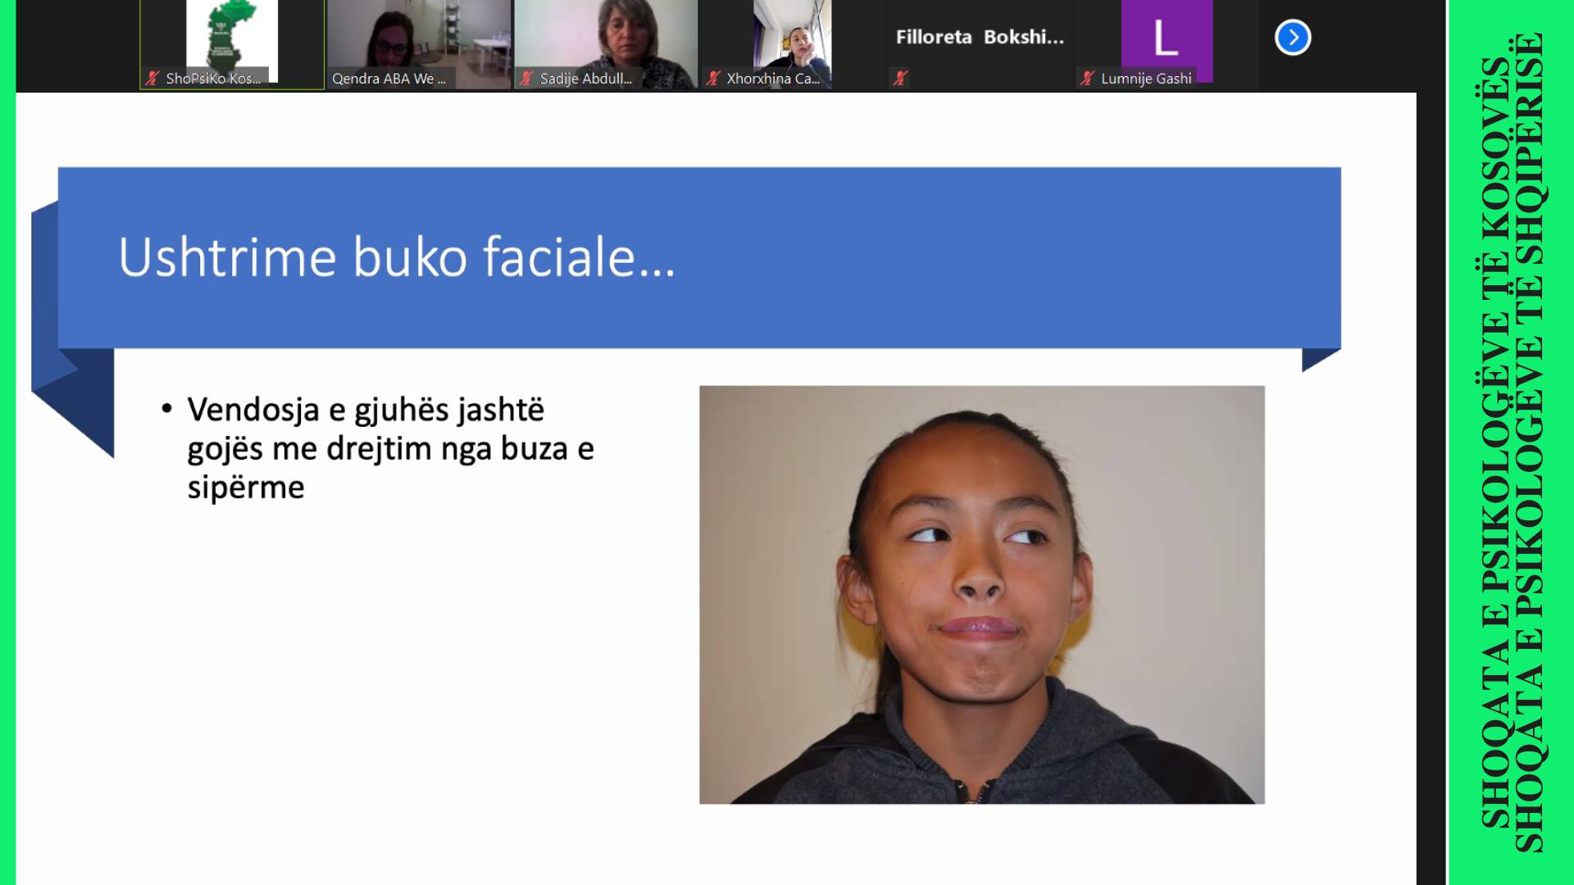The width and height of the screenshot is (1574, 885).
Task: Click the muted mic icon beside Xhorxhina Ca...
Action: (713, 79)
